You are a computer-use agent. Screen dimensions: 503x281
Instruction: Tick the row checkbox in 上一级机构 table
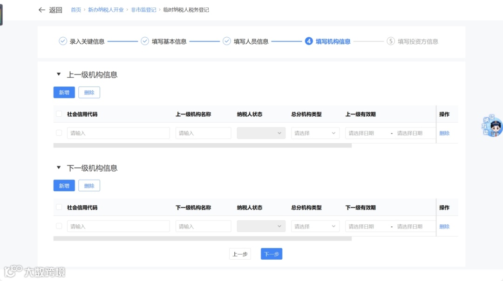[59, 133]
